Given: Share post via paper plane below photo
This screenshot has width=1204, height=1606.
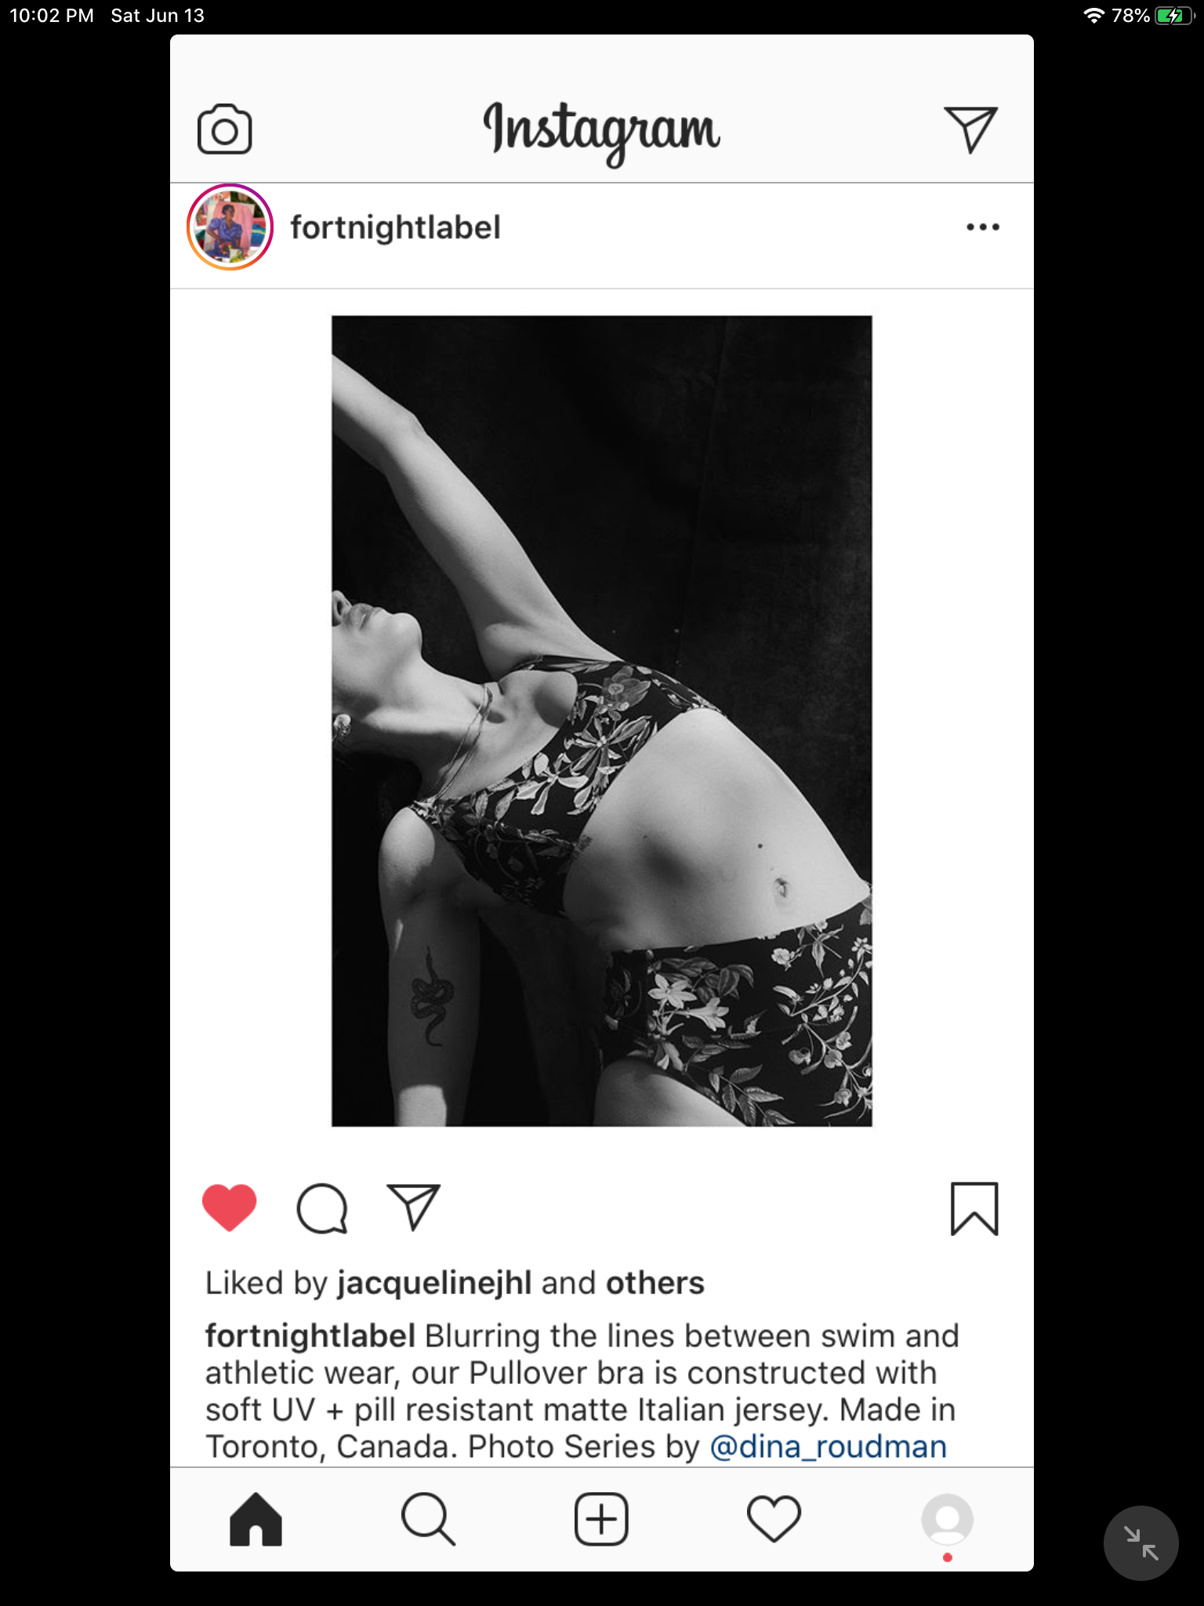Looking at the screenshot, I should (x=414, y=1208).
